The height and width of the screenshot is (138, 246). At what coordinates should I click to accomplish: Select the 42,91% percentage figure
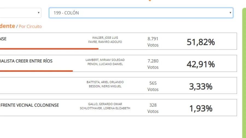201,64
